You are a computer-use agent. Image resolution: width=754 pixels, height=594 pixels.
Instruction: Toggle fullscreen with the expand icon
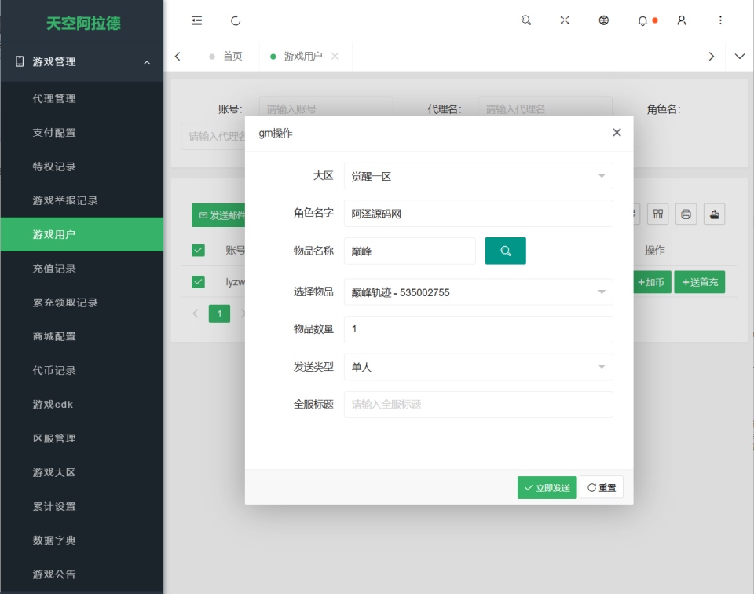tap(565, 20)
